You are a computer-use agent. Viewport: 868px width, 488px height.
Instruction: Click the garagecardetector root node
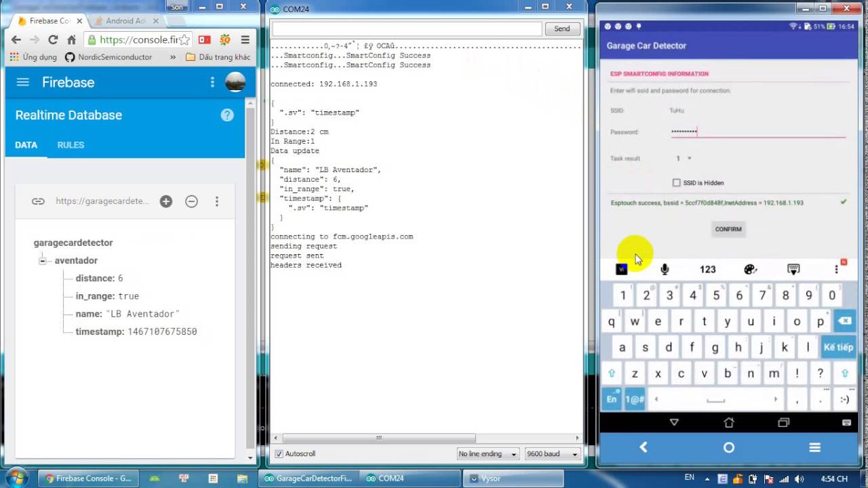73,243
